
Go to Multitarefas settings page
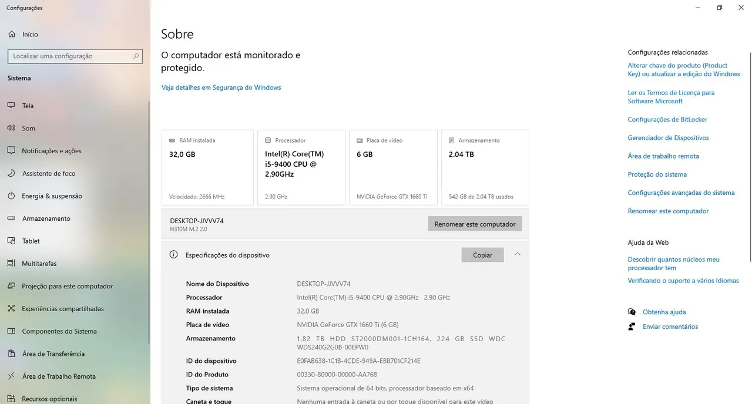[x=39, y=264]
